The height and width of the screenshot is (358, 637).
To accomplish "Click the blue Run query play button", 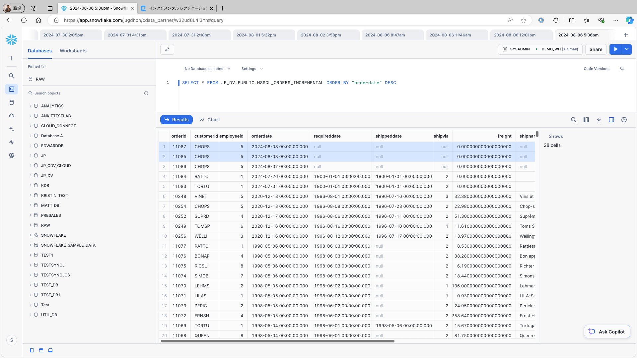I will point(615,49).
